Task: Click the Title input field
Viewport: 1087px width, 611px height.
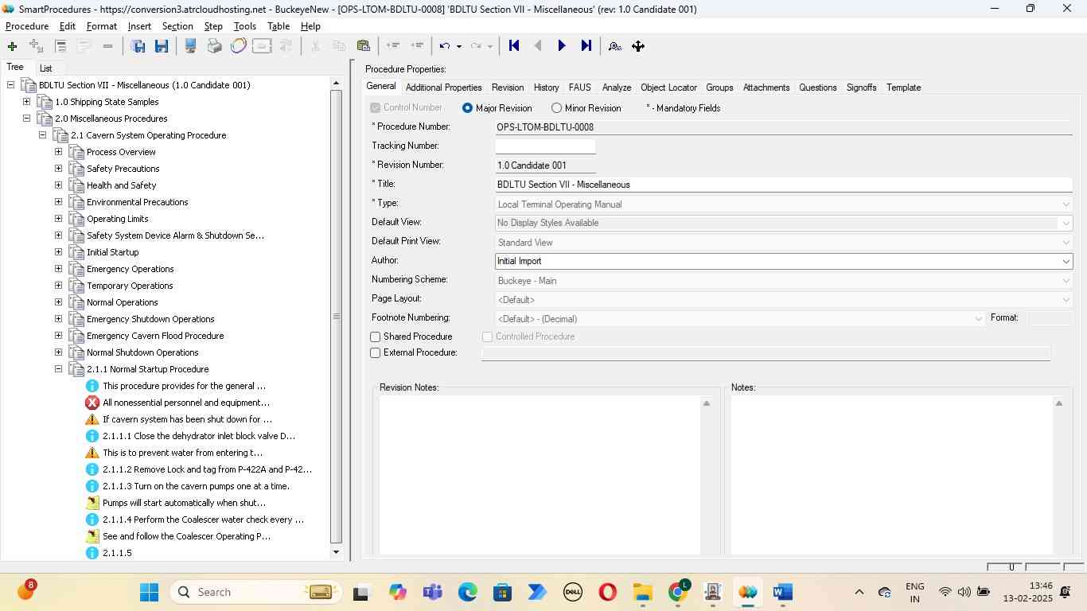Action: pyautogui.click(x=784, y=185)
